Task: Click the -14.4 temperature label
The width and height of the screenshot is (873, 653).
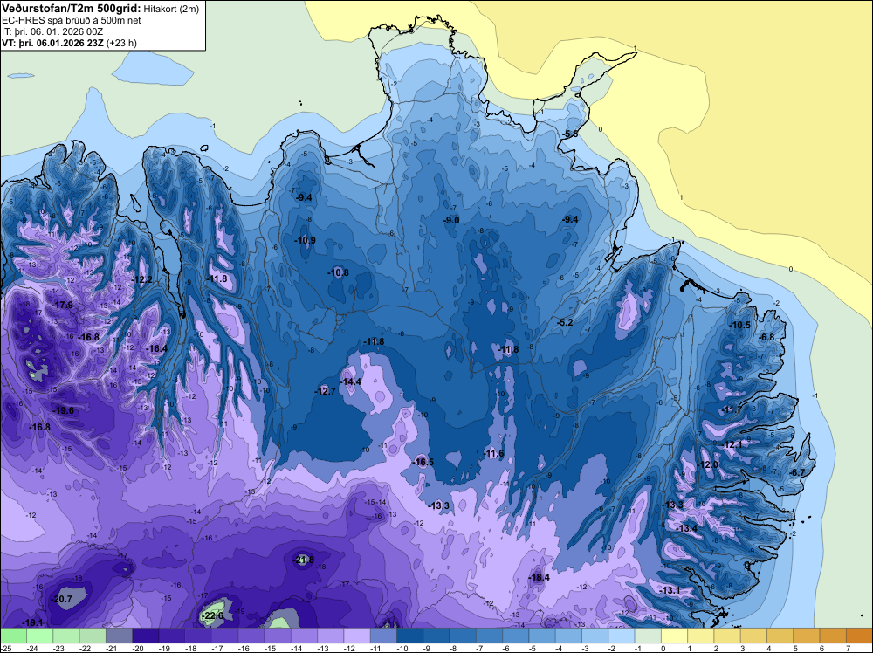Action: pyautogui.click(x=351, y=381)
